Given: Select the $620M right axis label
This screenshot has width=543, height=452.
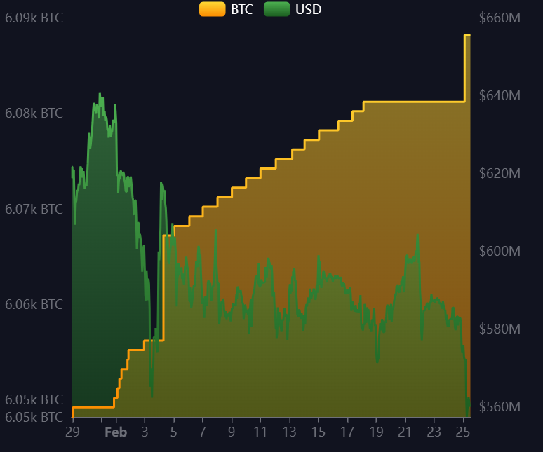Looking at the screenshot, I should [500, 174].
